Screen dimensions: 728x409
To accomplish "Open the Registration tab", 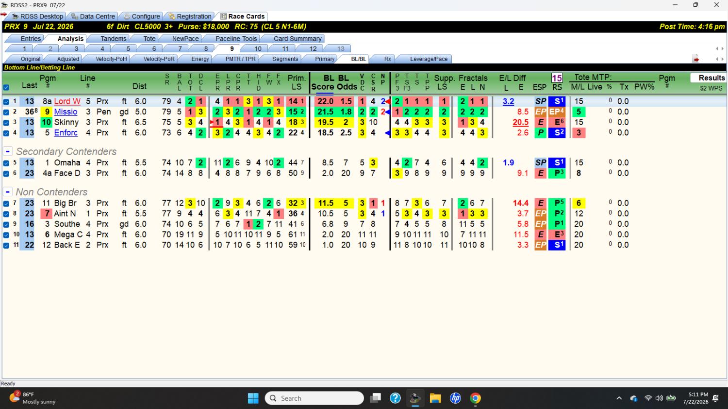I will [x=190, y=16].
